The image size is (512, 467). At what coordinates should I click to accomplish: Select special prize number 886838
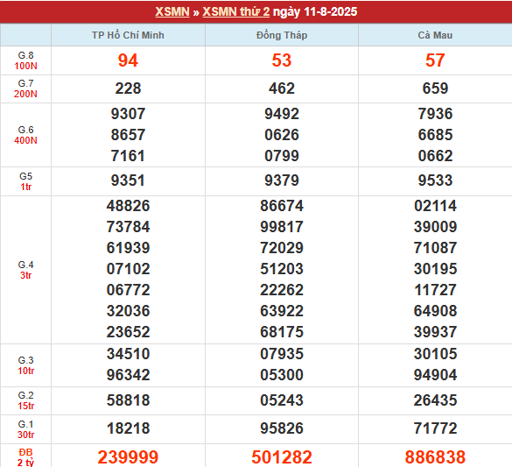tap(435, 456)
